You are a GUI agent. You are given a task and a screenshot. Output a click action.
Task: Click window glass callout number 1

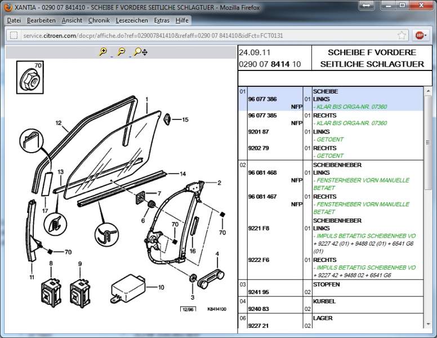click(147, 99)
